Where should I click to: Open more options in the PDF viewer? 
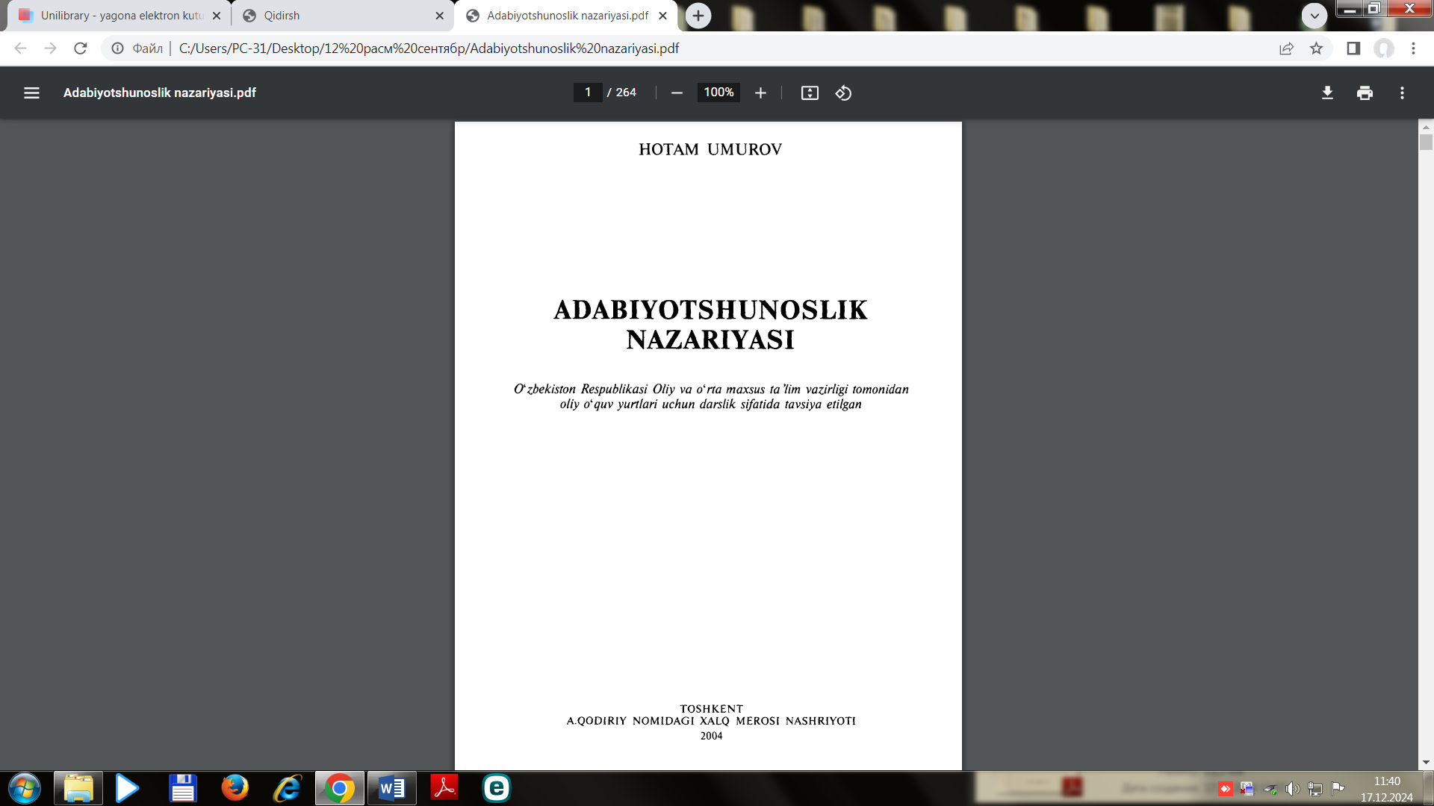click(x=1402, y=93)
